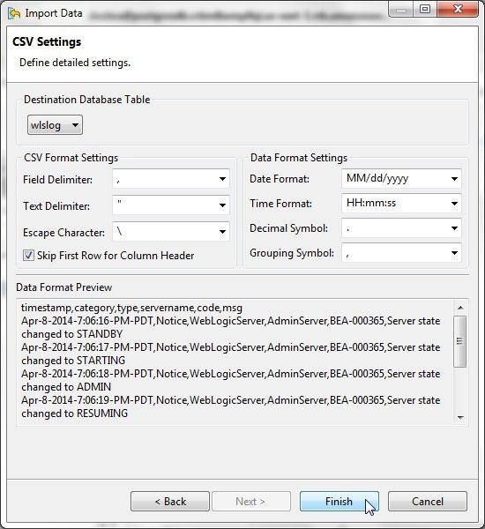
Task: Click inside the Time Format HH:mm:ss field
Action: [x=394, y=203]
